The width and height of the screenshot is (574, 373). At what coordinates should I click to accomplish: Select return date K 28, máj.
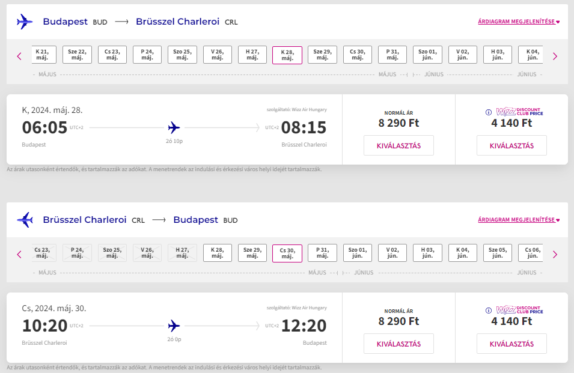pyautogui.click(x=218, y=253)
